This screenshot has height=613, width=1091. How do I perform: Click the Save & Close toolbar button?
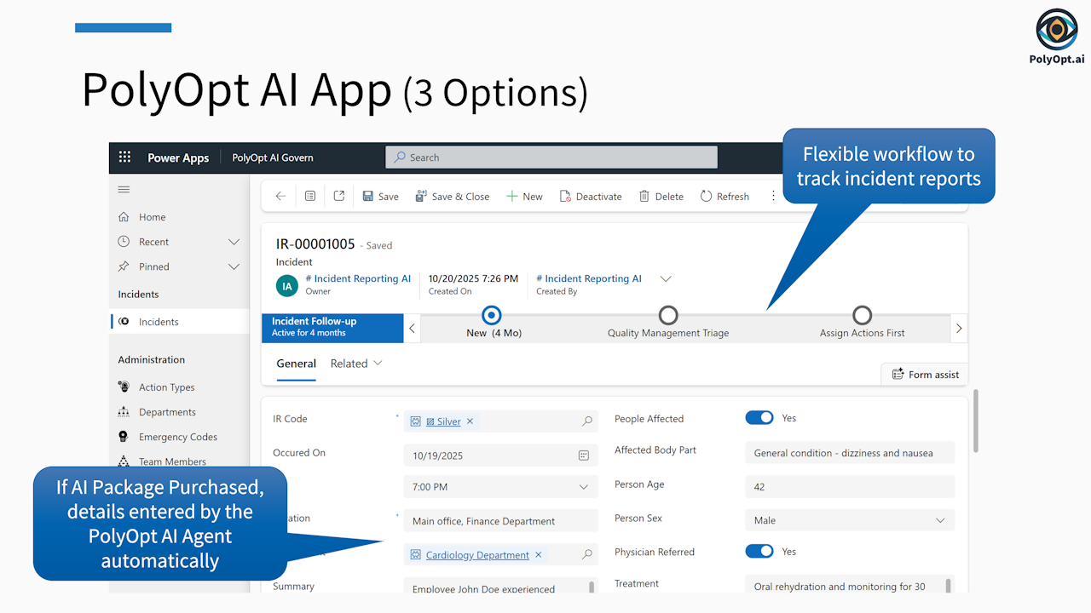(452, 197)
